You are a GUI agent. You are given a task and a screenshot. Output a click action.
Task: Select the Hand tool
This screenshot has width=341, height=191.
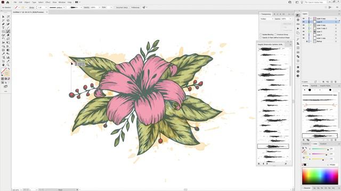click(x=3, y=65)
